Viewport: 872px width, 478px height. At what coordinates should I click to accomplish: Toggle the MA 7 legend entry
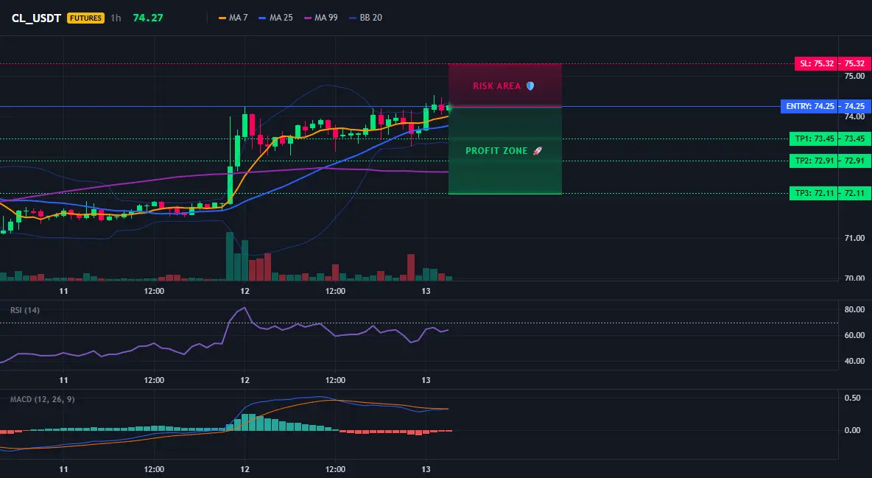(x=233, y=18)
